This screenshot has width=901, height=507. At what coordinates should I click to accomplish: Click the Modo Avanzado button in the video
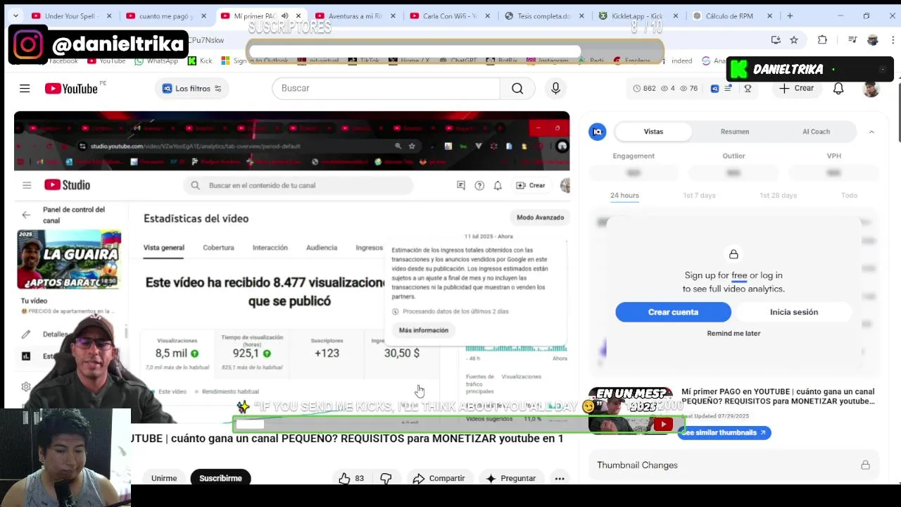[540, 218]
